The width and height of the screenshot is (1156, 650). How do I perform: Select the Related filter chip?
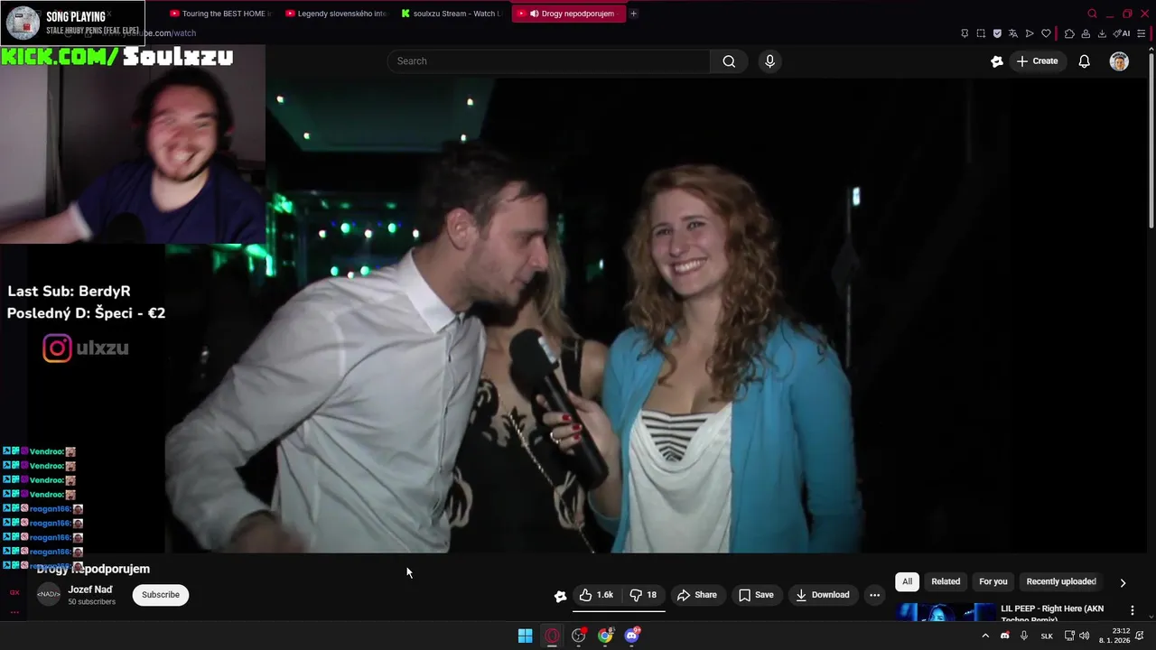coord(946,581)
